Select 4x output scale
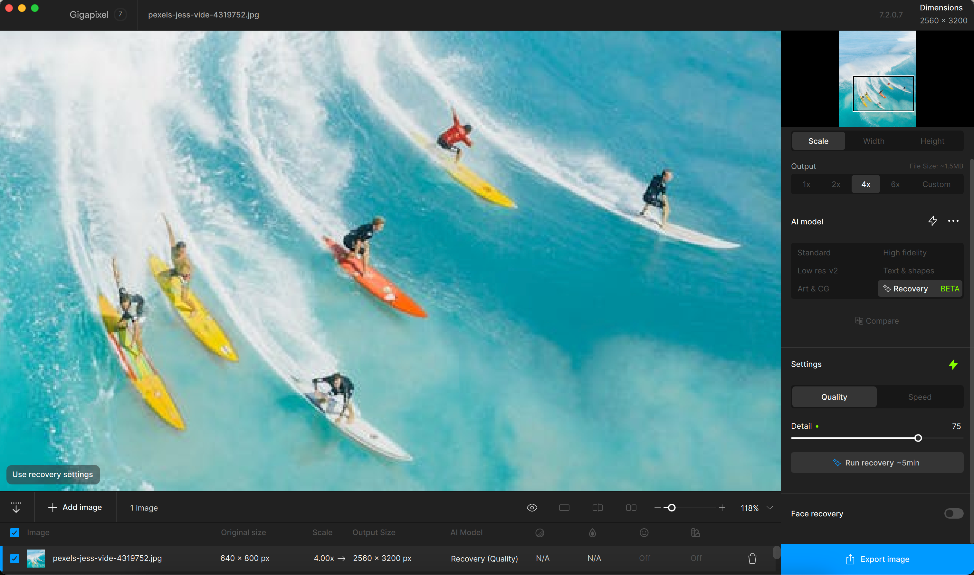 pyautogui.click(x=865, y=184)
